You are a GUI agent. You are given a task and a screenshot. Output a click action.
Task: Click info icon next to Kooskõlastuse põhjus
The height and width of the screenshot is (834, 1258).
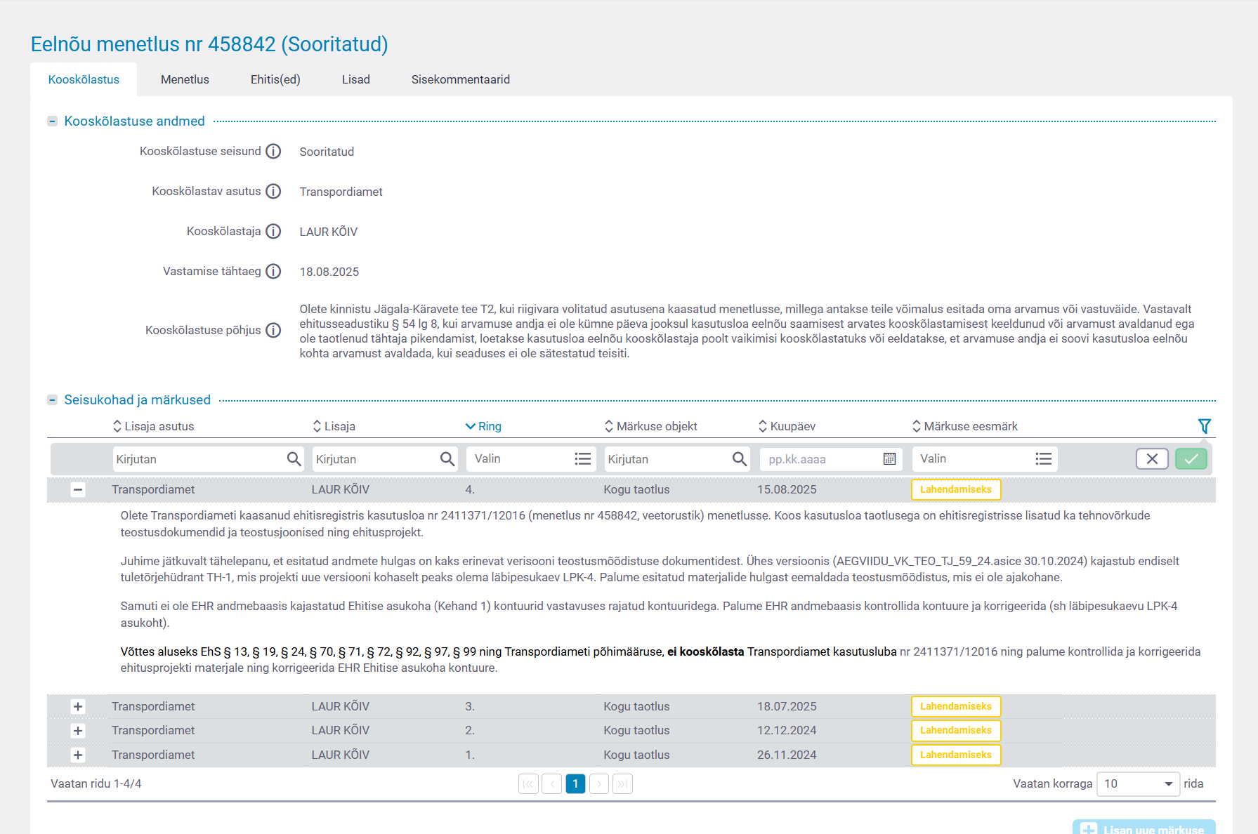tap(273, 330)
